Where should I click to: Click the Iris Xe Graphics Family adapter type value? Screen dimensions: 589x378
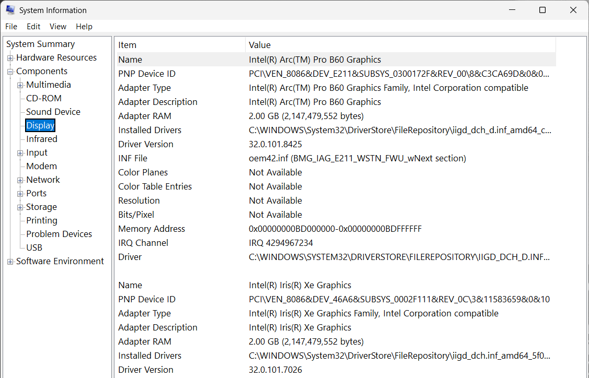coord(373,313)
